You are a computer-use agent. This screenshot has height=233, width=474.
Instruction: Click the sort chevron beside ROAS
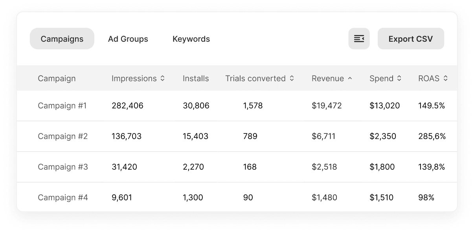tap(446, 78)
